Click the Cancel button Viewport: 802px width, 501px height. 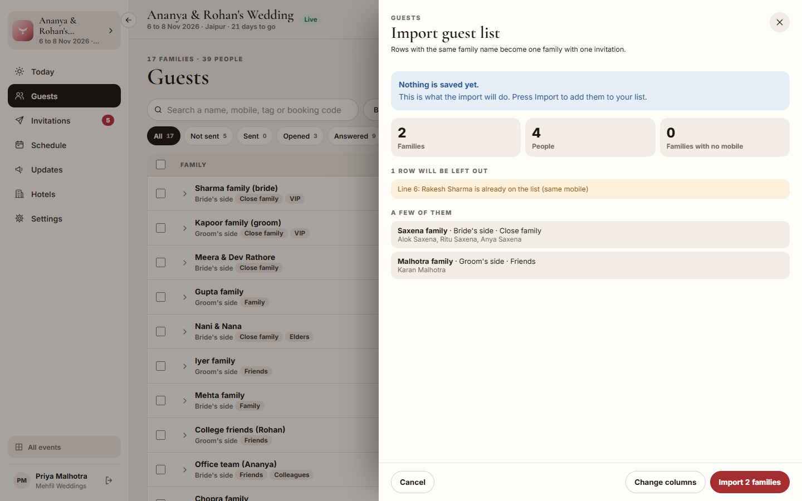(413, 482)
